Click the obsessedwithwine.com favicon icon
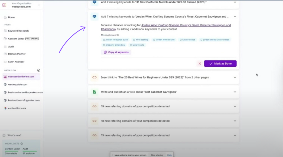The width and height of the screenshot is (283, 157). click(x=5, y=77)
